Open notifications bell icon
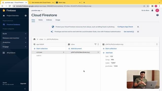The height and width of the screenshot is (91, 162). point(152,10)
